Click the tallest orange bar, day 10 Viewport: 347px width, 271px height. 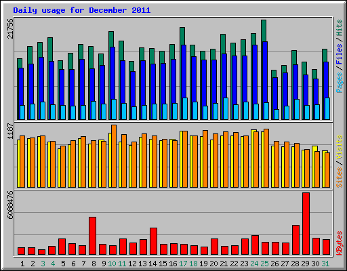[114, 156]
